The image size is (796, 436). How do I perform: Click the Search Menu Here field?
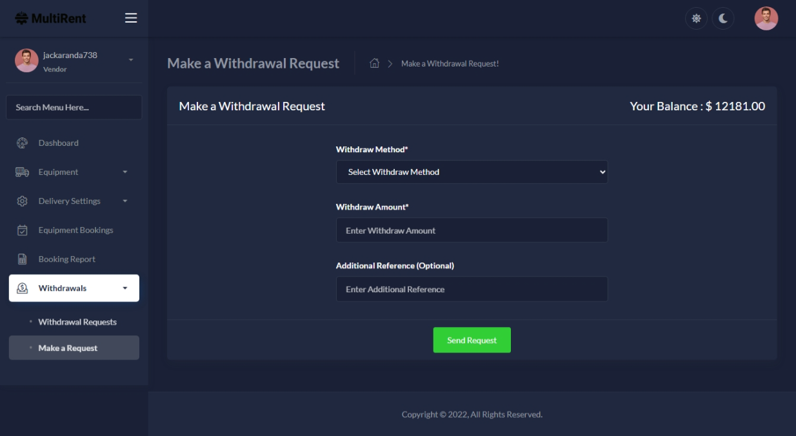pyautogui.click(x=74, y=108)
